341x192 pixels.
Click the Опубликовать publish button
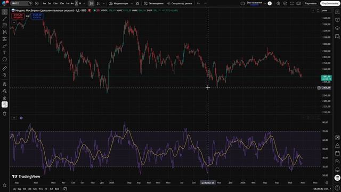pos(330,4)
